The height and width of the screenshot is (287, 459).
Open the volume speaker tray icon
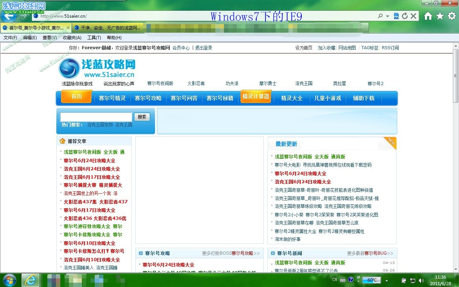[421, 280]
